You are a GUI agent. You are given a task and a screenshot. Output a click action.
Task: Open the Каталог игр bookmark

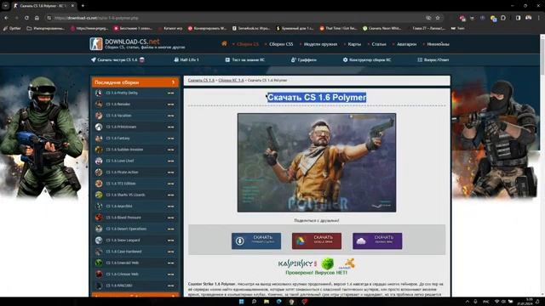[170, 28]
